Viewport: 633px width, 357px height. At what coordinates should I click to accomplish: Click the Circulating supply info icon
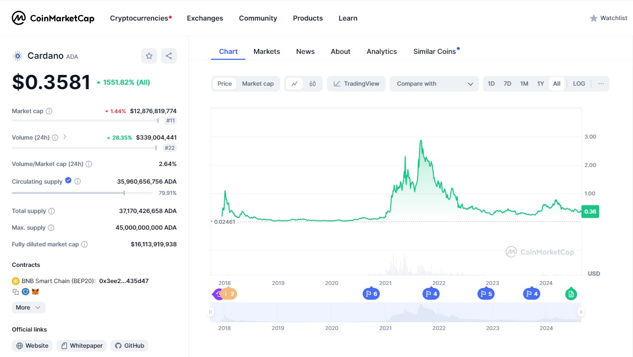coord(78,181)
